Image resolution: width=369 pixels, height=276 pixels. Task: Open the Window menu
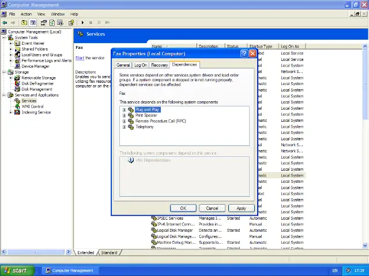tap(58, 14)
